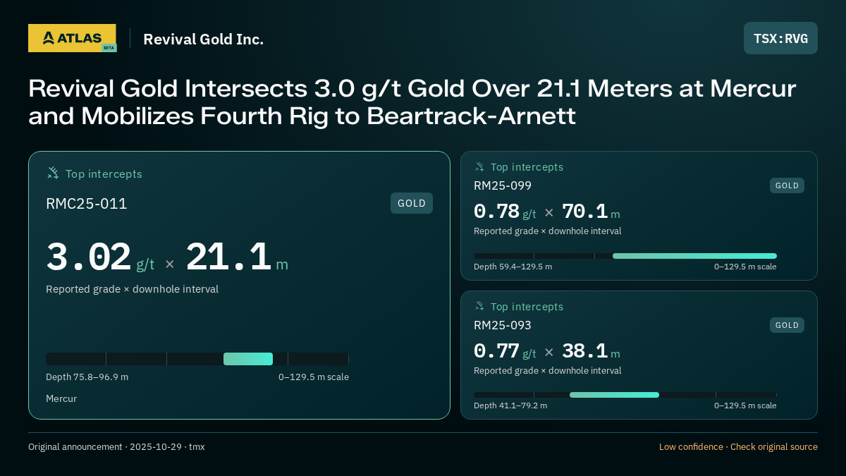Click the drill icon in RM25-093 card

tap(479, 306)
